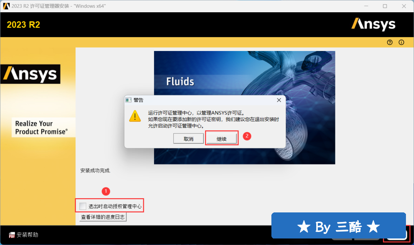The width and height of the screenshot is (414, 245).
Task: Click the Ansys logo on left sidebar
Action: tap(30, 74)
